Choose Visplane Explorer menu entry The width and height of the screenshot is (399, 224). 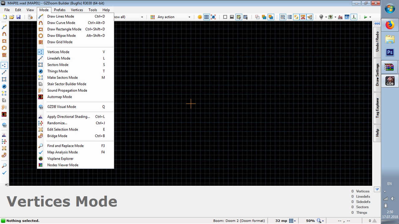[75, 159]
